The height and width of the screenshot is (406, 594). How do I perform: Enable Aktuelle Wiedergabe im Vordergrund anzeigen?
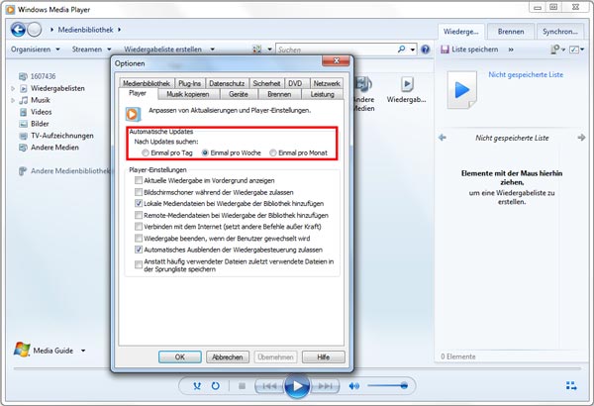point(139,180)
